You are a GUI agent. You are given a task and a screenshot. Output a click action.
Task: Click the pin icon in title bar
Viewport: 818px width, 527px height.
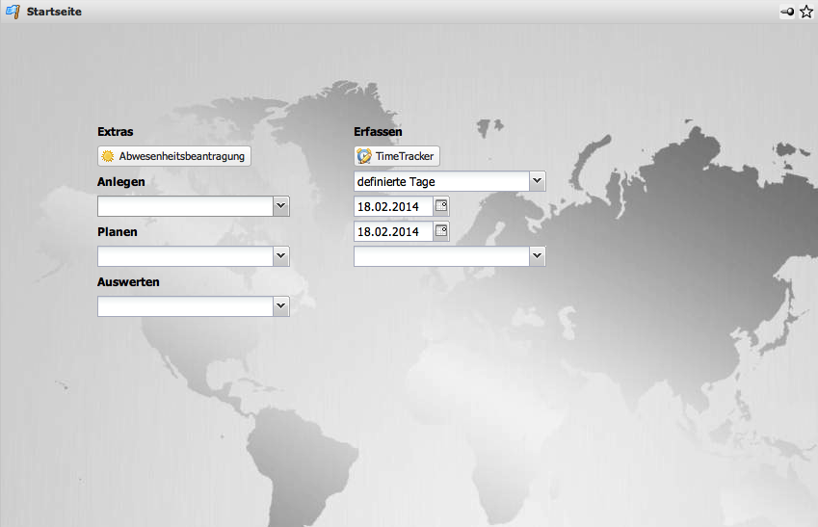pyautogui.click(x=787, y=12)
